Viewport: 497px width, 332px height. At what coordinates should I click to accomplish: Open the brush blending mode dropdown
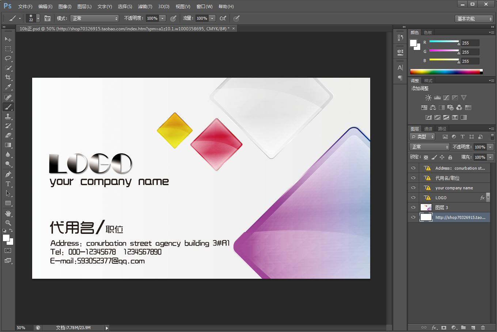(95, 18)
